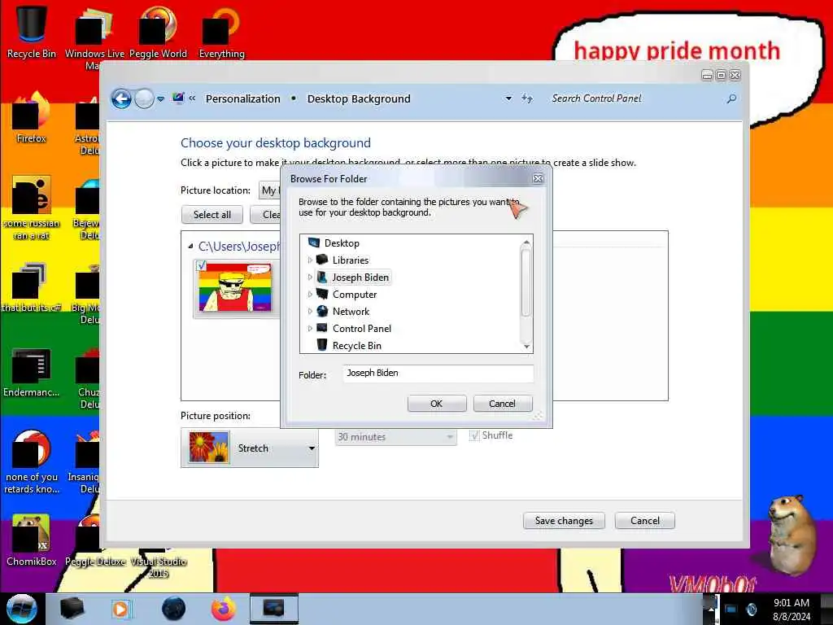Open the black folder taskbar icon
Image resolution: width=833 pixels, height=625 pixels.
72,609
